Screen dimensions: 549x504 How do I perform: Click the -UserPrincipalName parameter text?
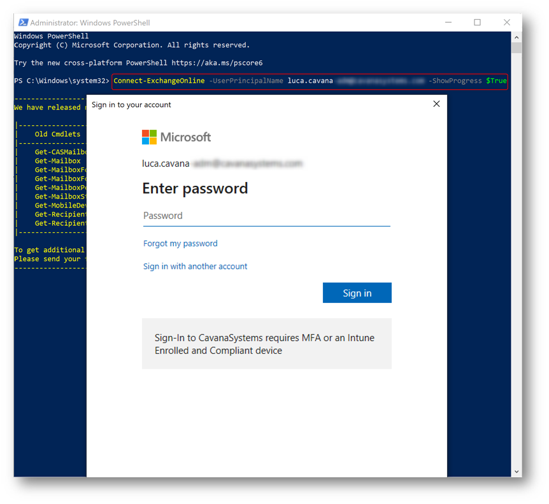click(x=246, y=81)
